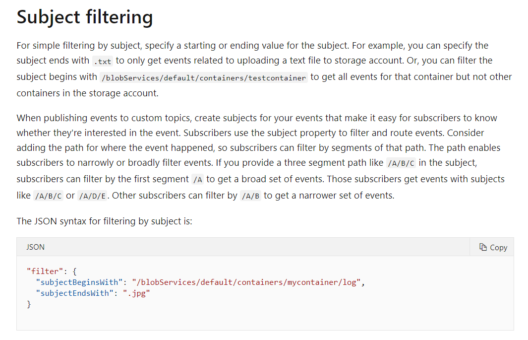Click the testcontainer path inline code
Image resolution: width=528 pixels, height=340 pixels.
(204, 78)
